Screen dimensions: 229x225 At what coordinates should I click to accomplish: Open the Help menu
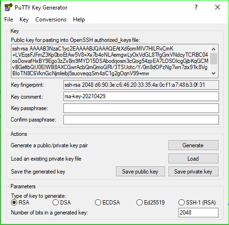coord(79,20)
